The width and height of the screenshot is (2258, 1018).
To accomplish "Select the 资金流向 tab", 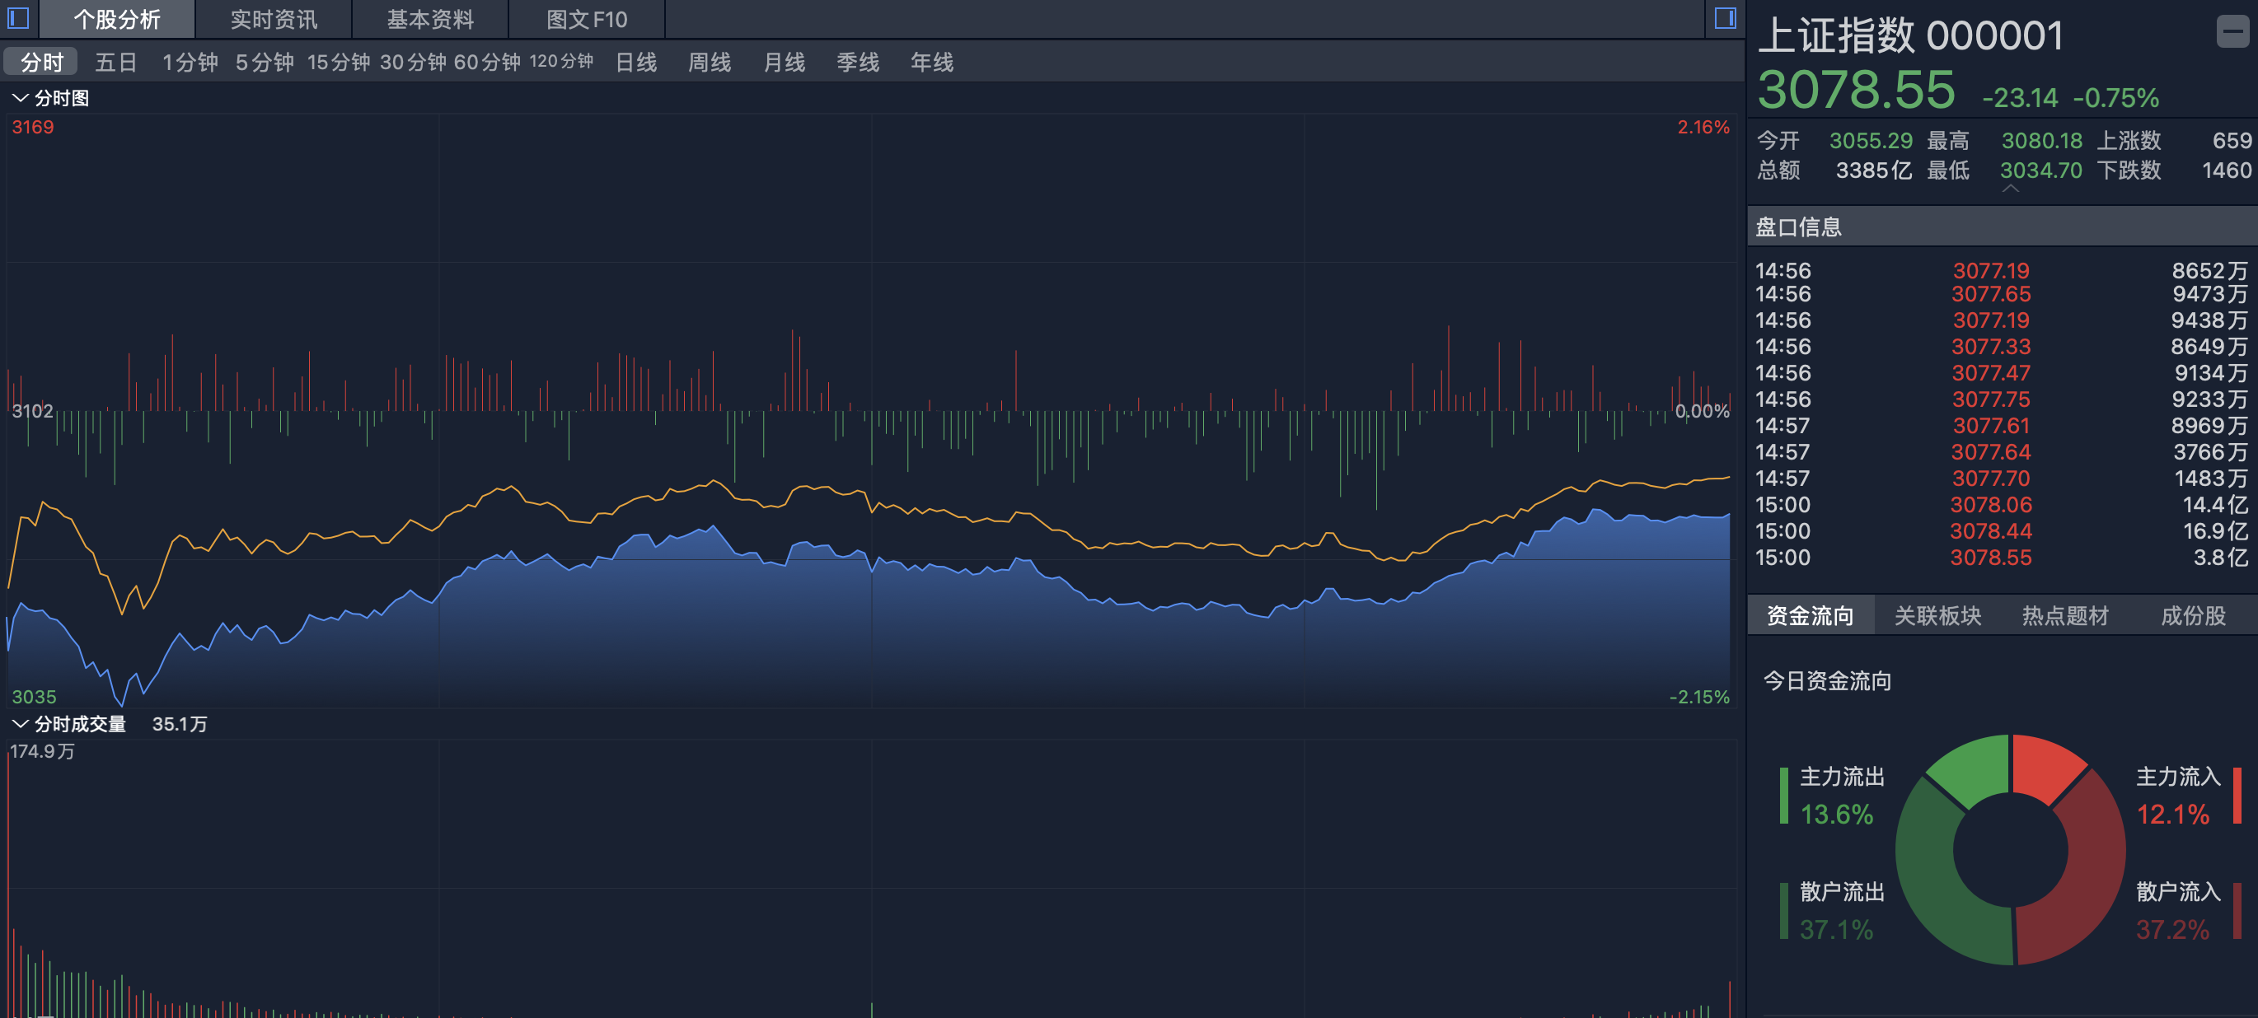I will pos(1810,615).
